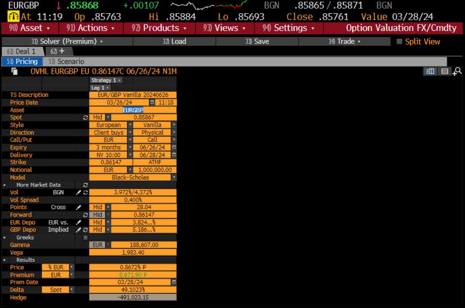Open the Model dropdown showing Black-Scholes
Screen dimensions: 465x308
174,178
